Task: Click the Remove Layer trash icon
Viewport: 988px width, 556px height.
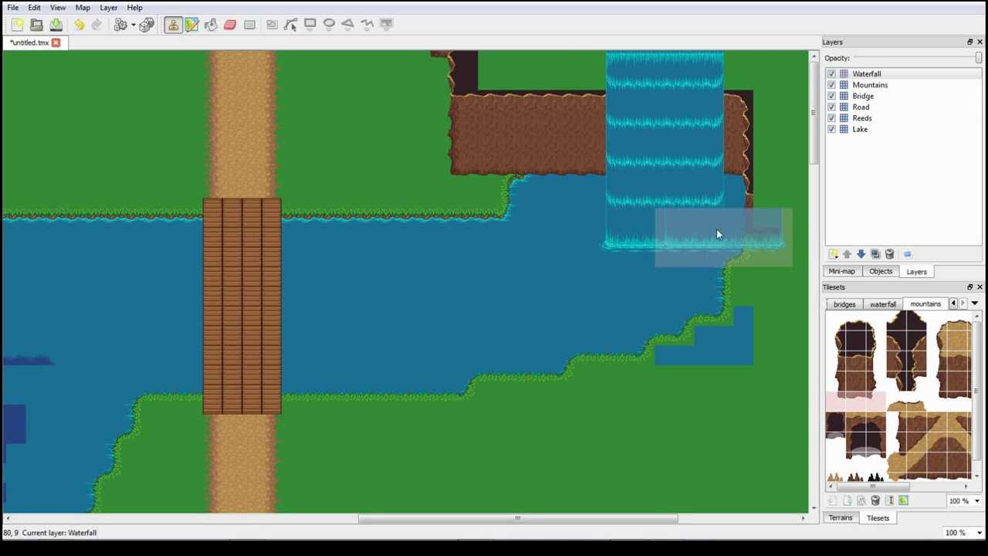Action: pos(889,254)
